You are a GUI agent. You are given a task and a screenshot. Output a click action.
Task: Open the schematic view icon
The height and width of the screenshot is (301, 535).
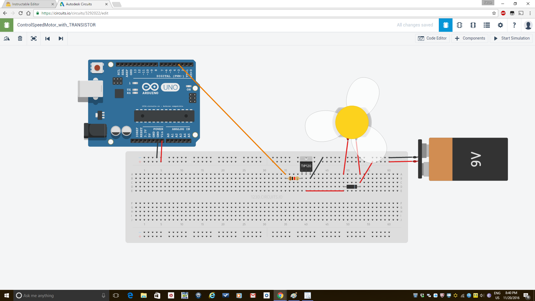tap(459, 25)
